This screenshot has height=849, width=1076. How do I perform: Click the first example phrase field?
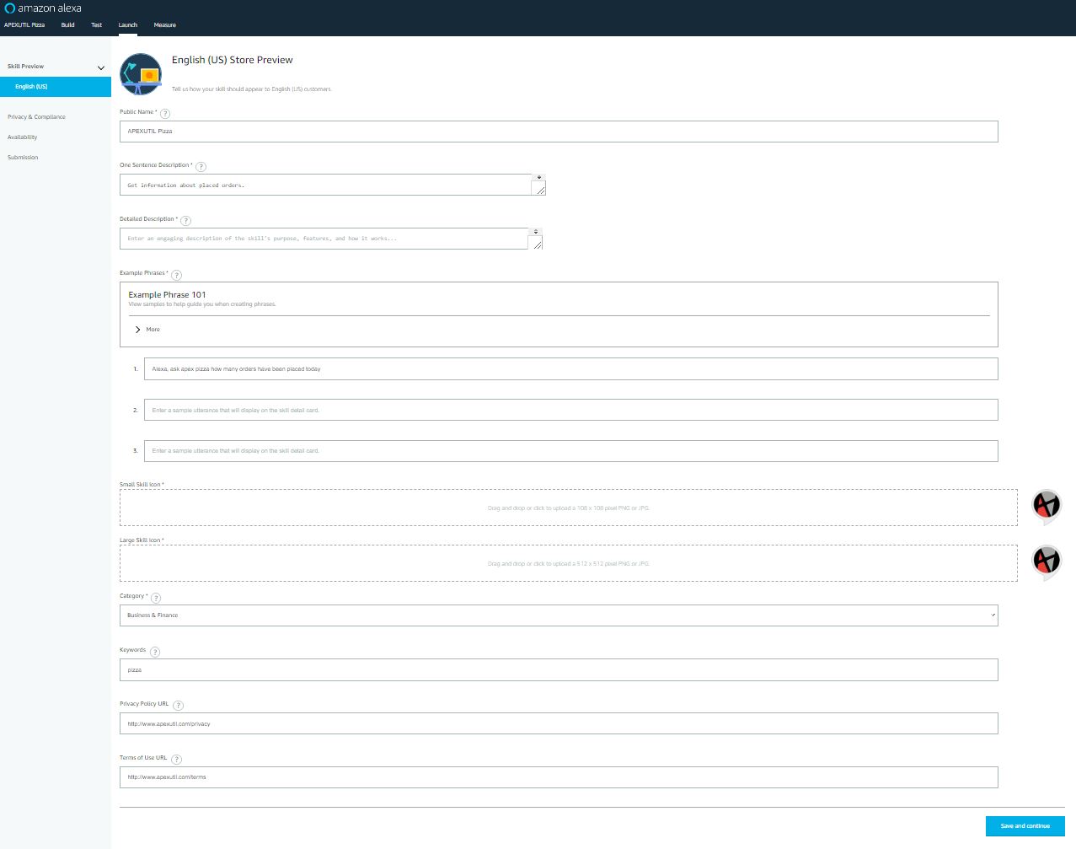point(571,369)
